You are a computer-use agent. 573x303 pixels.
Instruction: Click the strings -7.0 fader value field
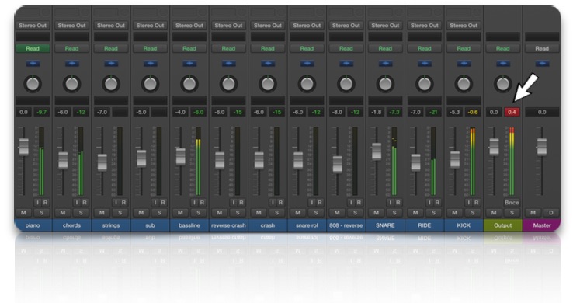click(x=102, y=112)
